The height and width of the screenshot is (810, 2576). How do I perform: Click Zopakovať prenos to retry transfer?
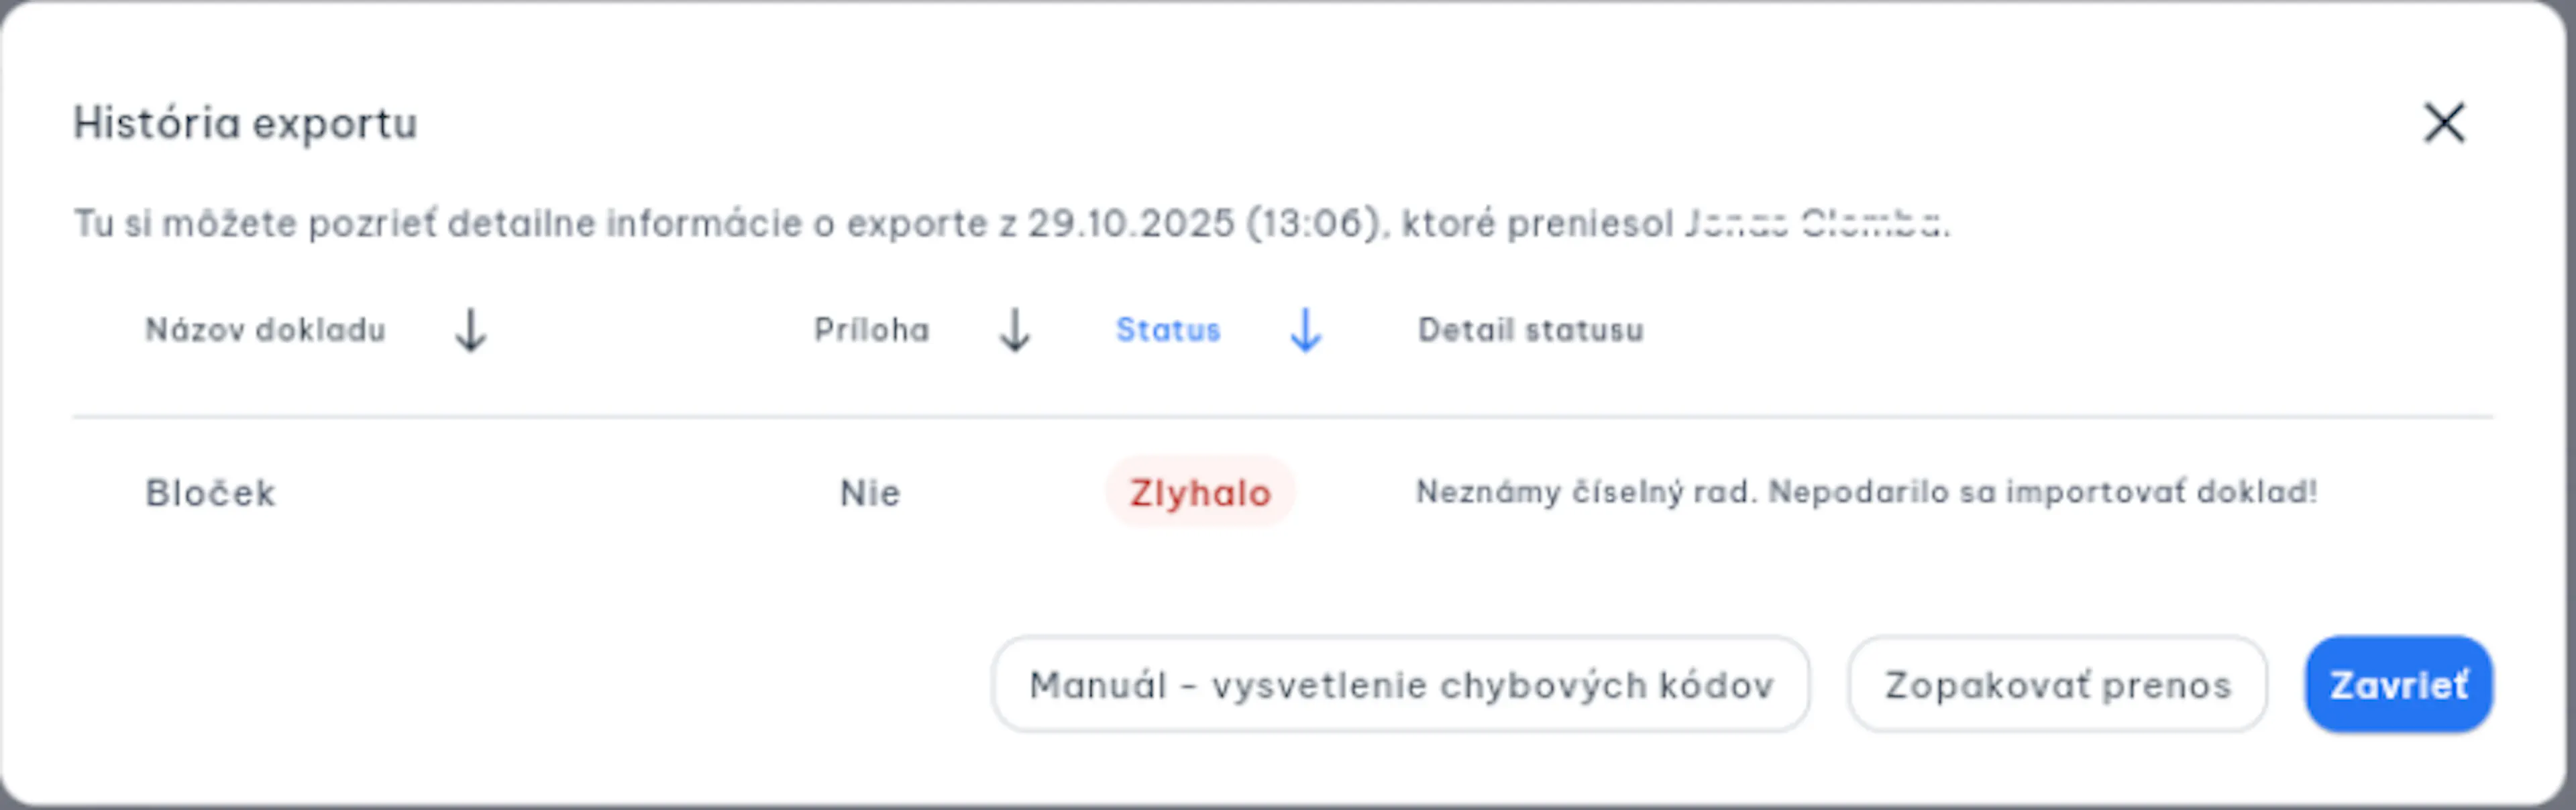[2057, 685]
